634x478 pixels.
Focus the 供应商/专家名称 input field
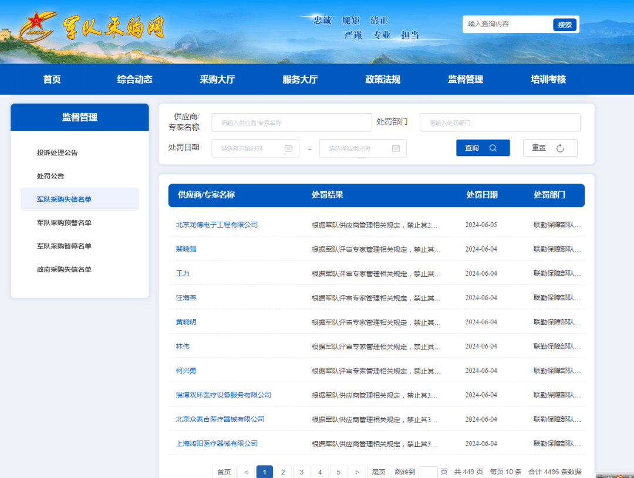coord(292,123)
